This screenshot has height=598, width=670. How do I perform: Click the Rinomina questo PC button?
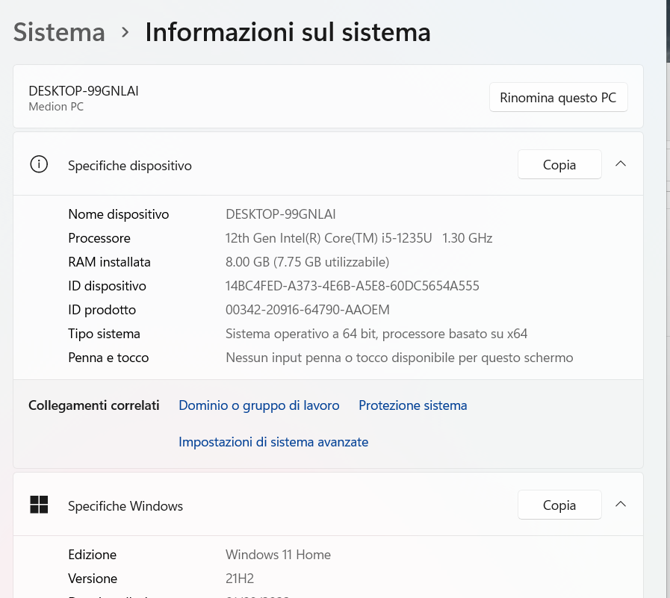click(x=558, y=97)
